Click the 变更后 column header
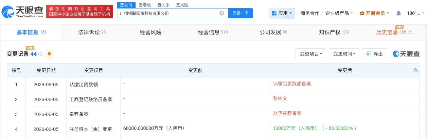The image size is (428, 139). (x=344, y=70)
